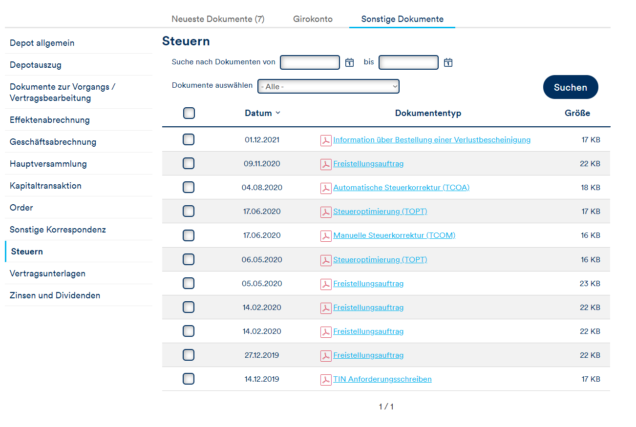Click the start date input field
The height and width of the screenshot is (427, 636).
coord(310,62)
